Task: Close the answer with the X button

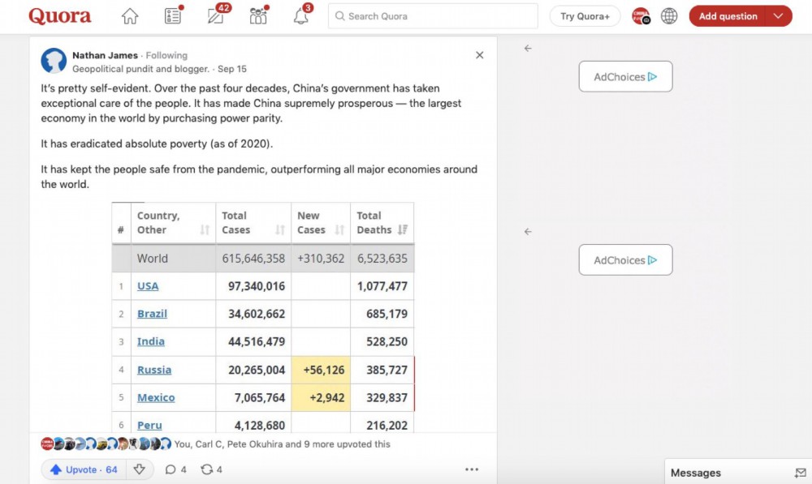Action: 480,55
